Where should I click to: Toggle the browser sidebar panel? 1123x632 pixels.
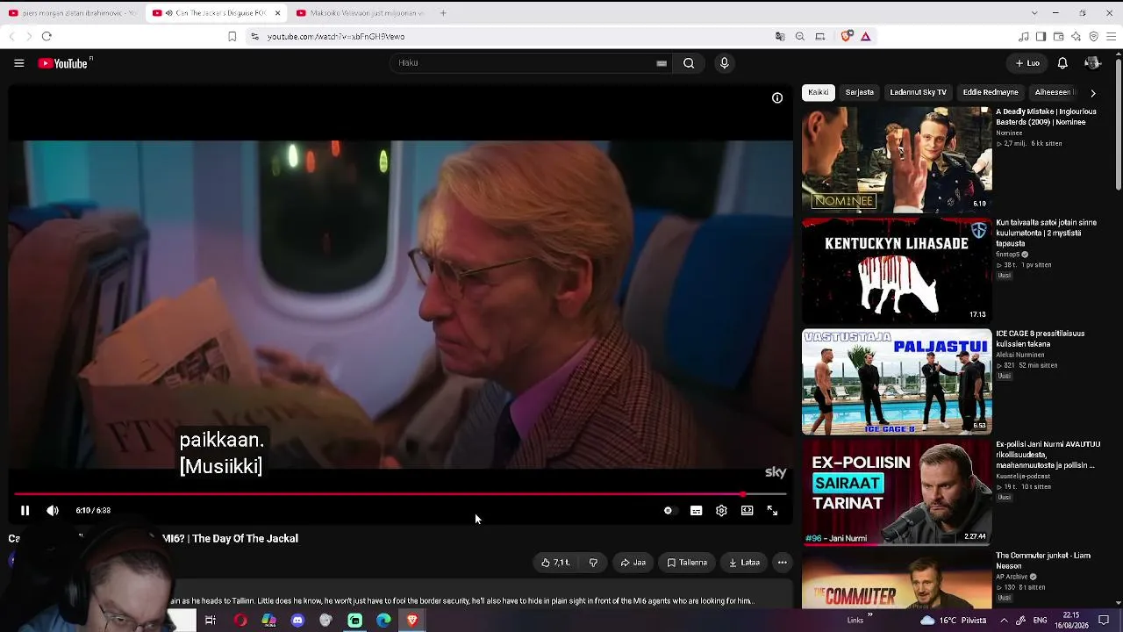click(1041, 37)
